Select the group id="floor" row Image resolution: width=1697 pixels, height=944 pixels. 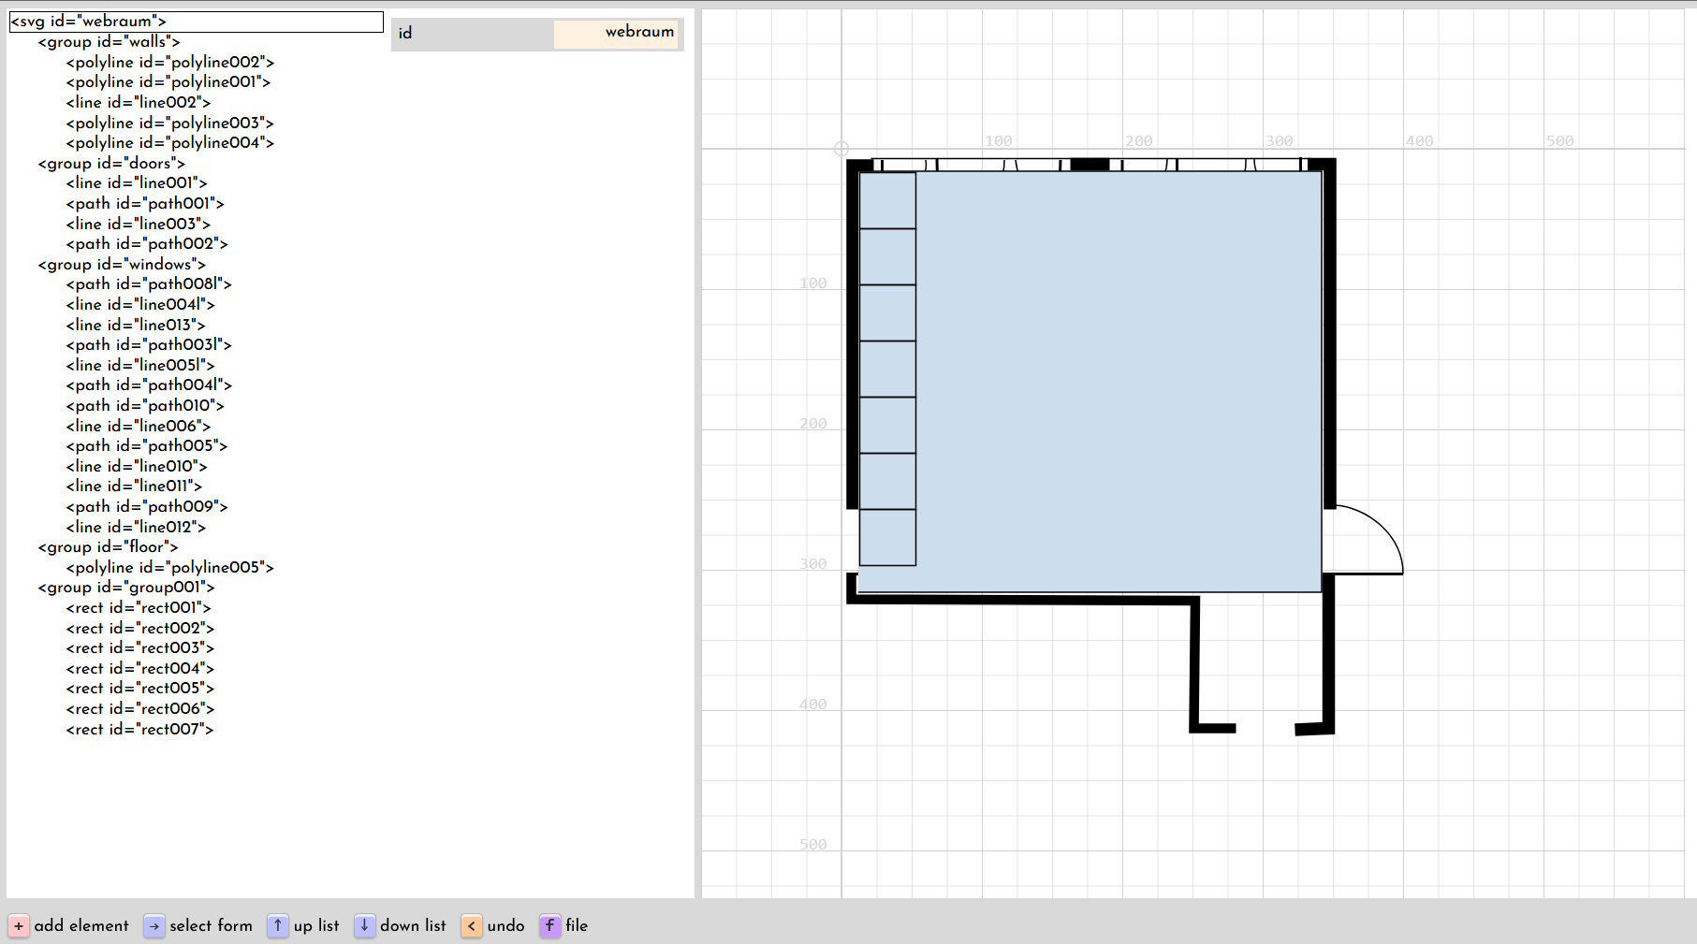pos(108,547)
